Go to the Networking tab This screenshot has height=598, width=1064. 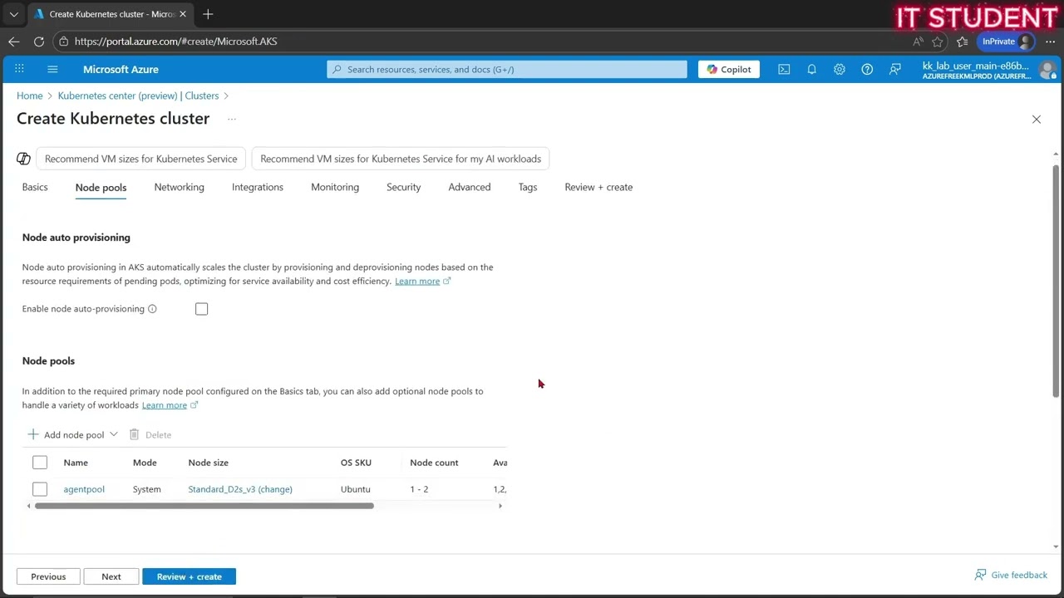179,187
